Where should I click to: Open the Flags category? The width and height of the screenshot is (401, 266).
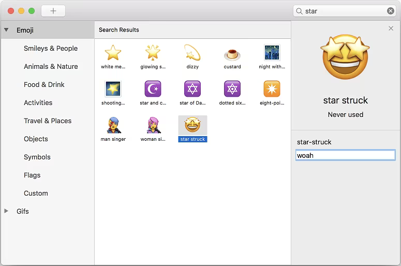(x=32, y=175)
